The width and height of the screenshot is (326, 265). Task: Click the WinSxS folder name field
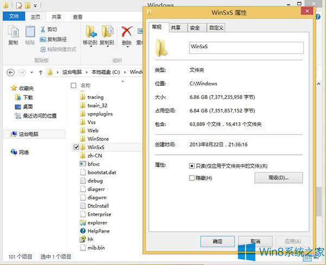246,48
